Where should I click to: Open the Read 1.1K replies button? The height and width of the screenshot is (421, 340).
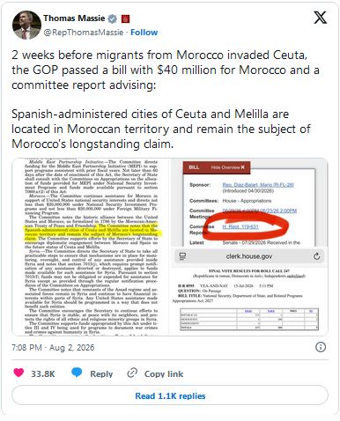[170, 395]
